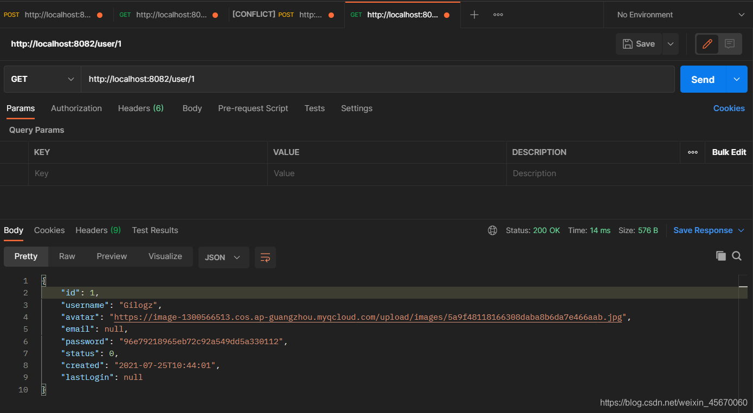Screen dimensions: 753x413
Task: Open Pre-request Script tab
Action: point(253,108)
